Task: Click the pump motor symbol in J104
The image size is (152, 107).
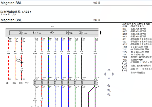Action: point(52,33)
